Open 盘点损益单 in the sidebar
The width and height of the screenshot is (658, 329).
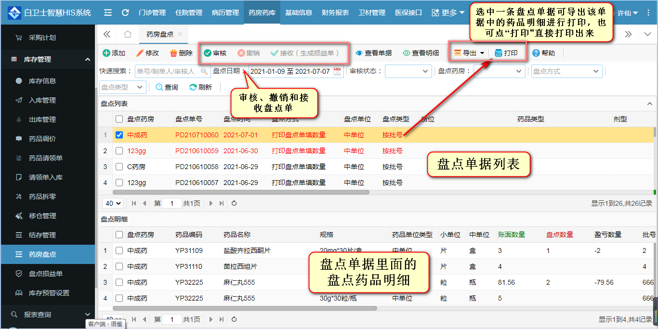point(45,274)
